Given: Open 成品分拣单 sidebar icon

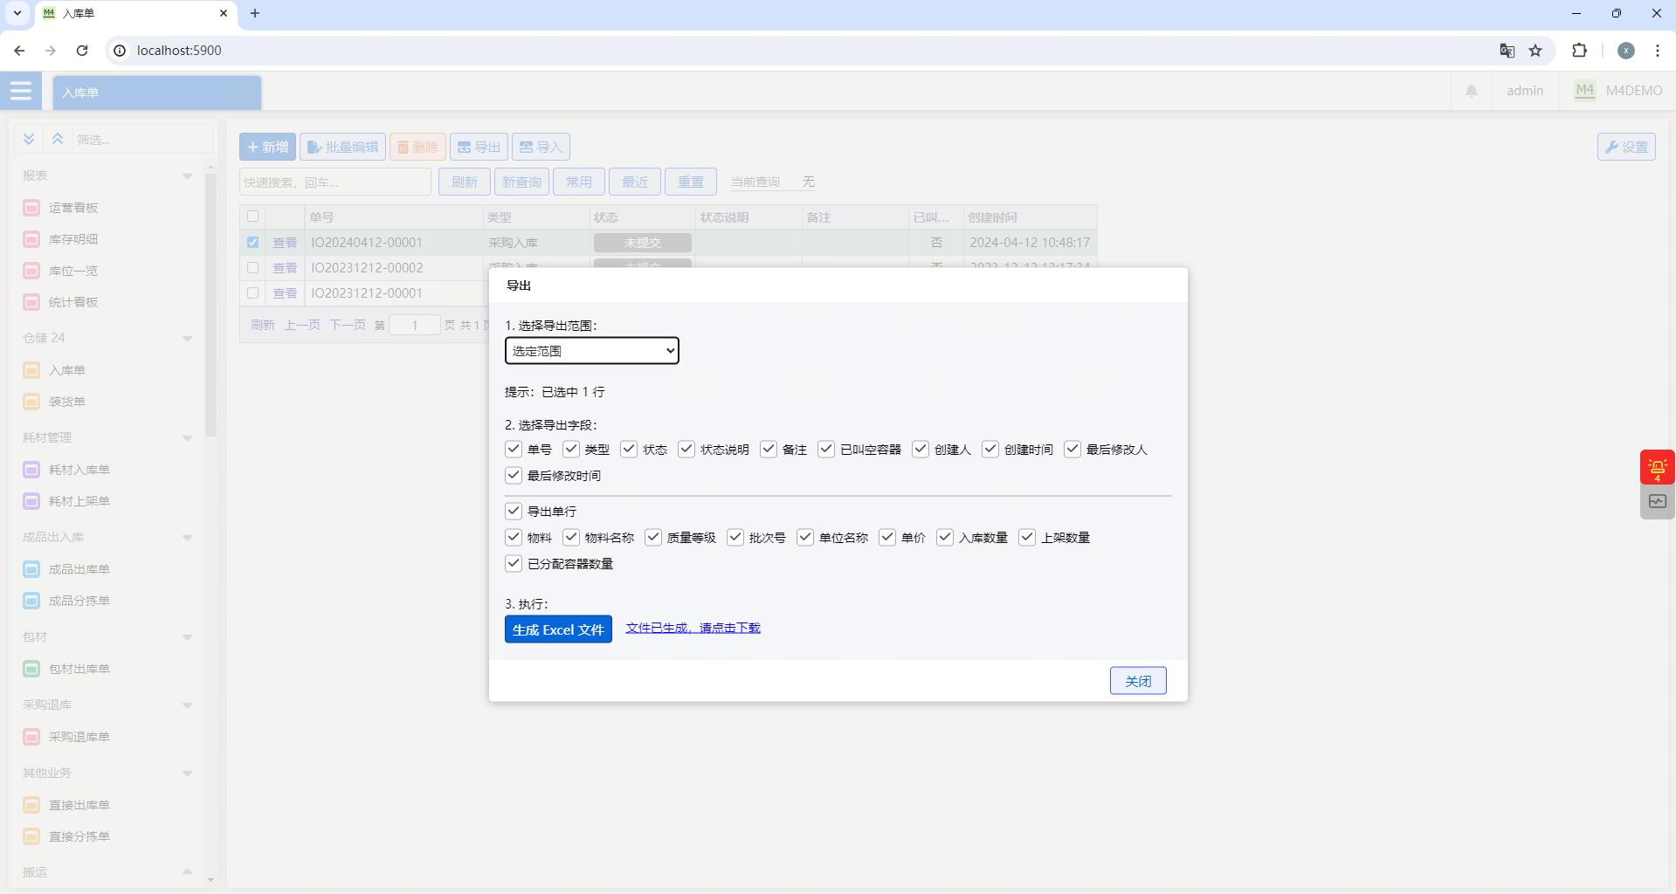Looking at the screenshot, I should (31, 601).
